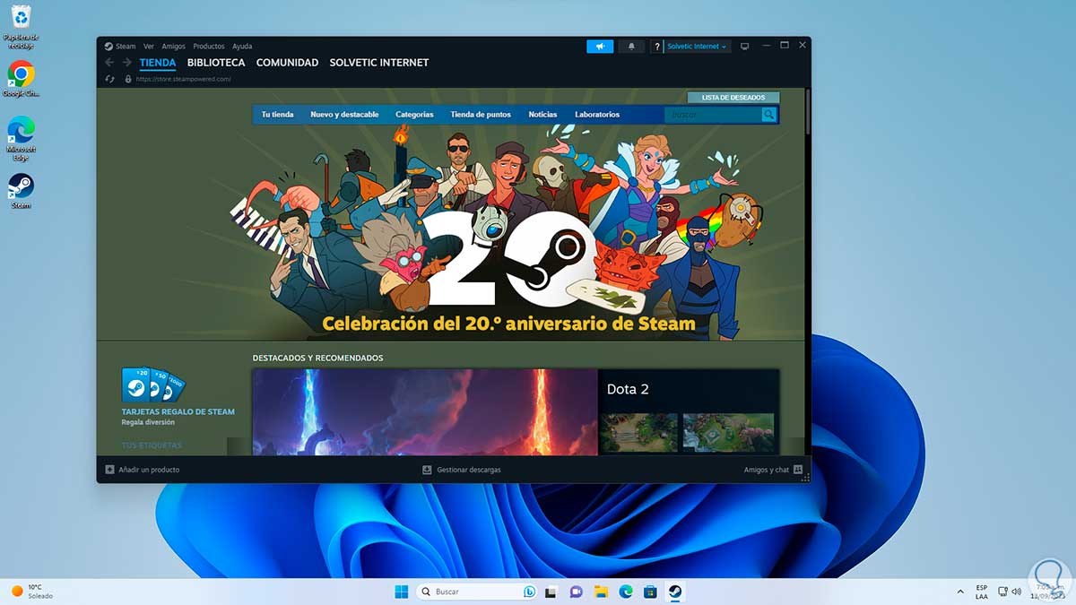Click the first Dota 2 screenshot thumbnail
The image size is (1076, 605).
(639, 433)
